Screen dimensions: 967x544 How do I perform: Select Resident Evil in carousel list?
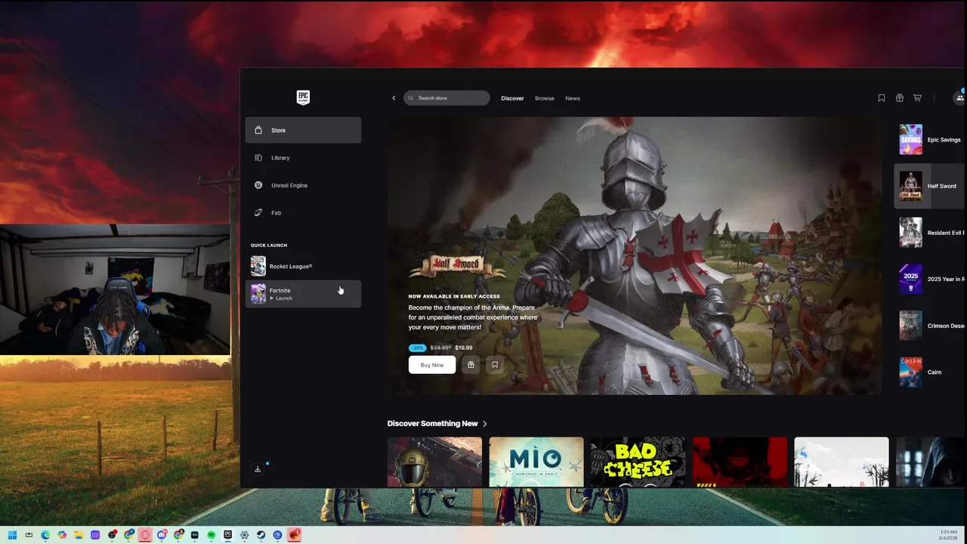click(x=930, y=233)
